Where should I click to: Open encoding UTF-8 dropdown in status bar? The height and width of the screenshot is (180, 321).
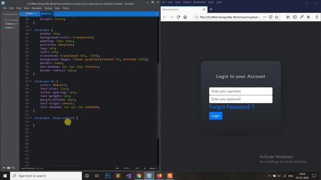(x=127, y=168)
